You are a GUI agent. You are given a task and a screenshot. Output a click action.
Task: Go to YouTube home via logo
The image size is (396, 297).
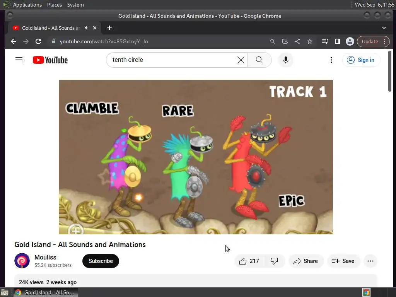coord(50,60)
